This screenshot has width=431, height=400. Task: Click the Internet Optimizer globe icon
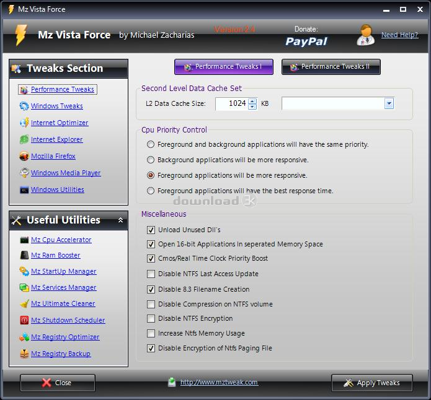(24, 123)
